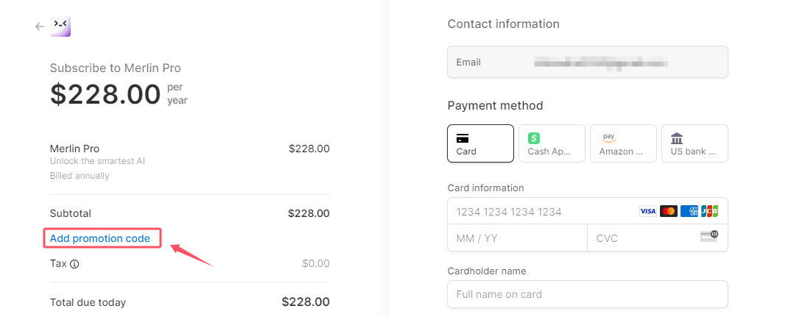Click the JCB card logo
791x317 pixels.
click(x=709, y=211)
